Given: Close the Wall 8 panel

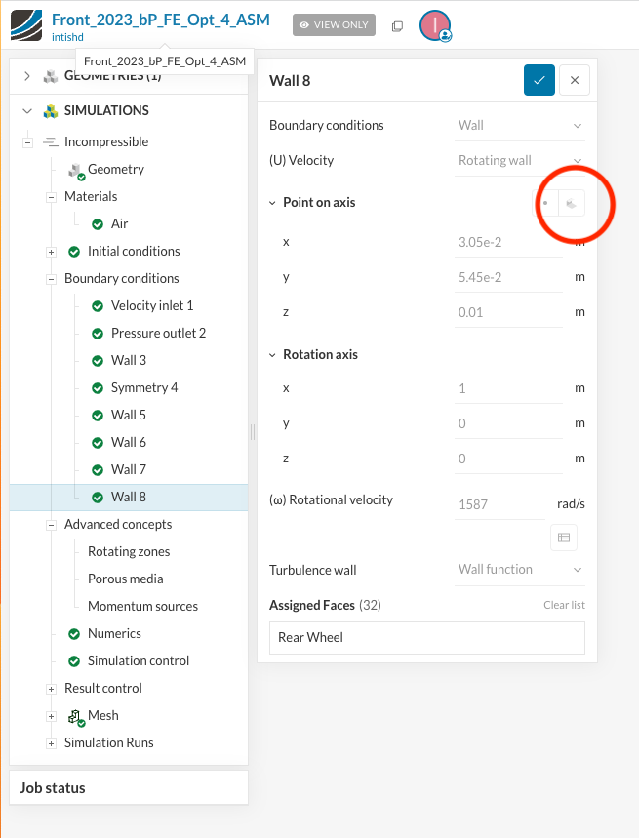Looking at the screenshot, I should [575, 80].
